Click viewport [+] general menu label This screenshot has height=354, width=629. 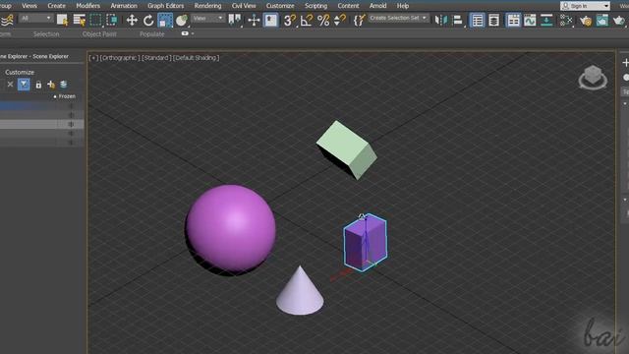(93, 58)
